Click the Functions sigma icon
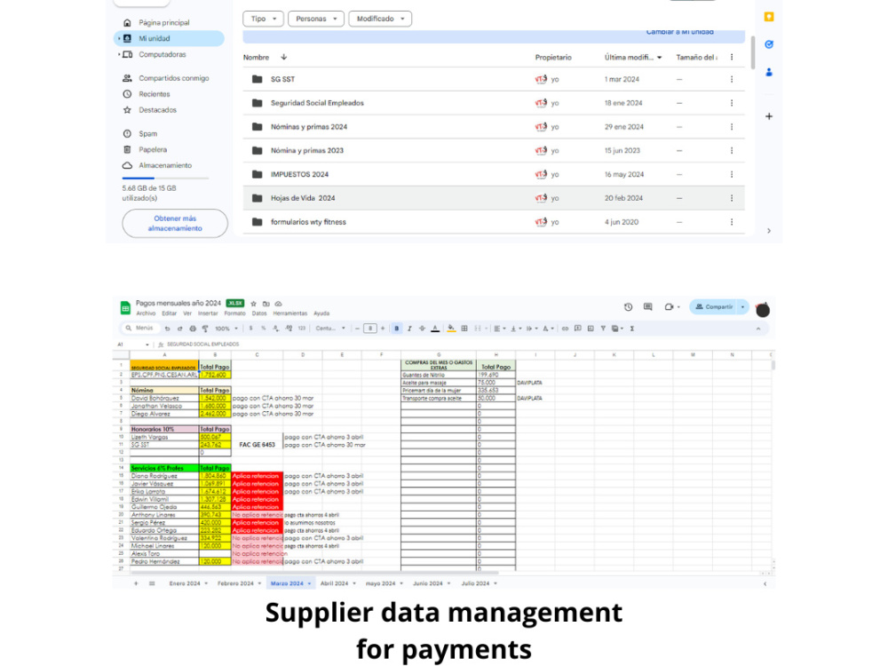Image resolution: width=888 pixels, height=666 pixels. pos(632,329)
